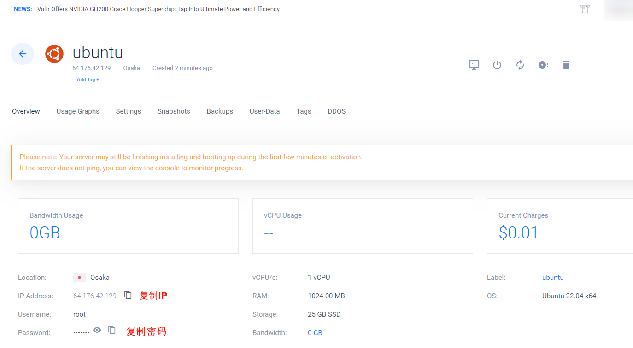Click the 25 GB SSD storage value
633x348 pixels.
[x=324, y=314]
